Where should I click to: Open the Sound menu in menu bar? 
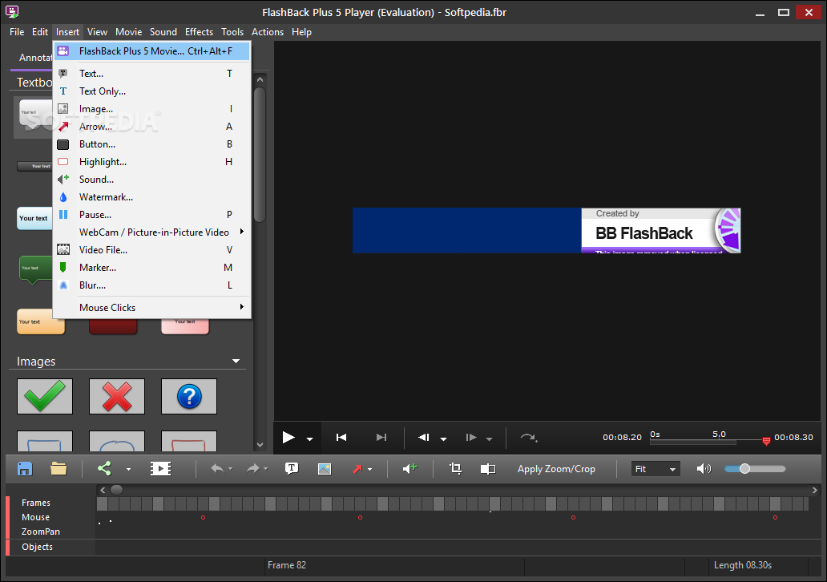[x=163, y=31]
